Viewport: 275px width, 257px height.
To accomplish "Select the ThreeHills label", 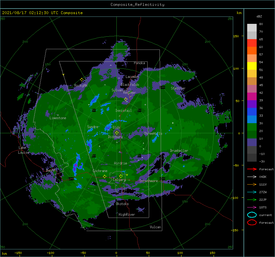I will (153, 134).
